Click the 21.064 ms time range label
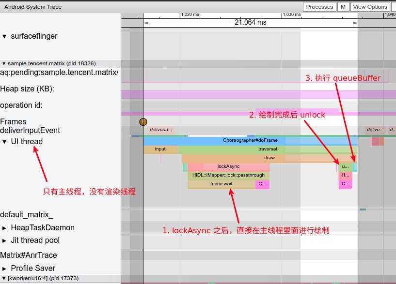 pyautogui.click(x=250, y=22)
